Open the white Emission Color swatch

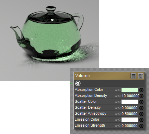coord(130,120)
